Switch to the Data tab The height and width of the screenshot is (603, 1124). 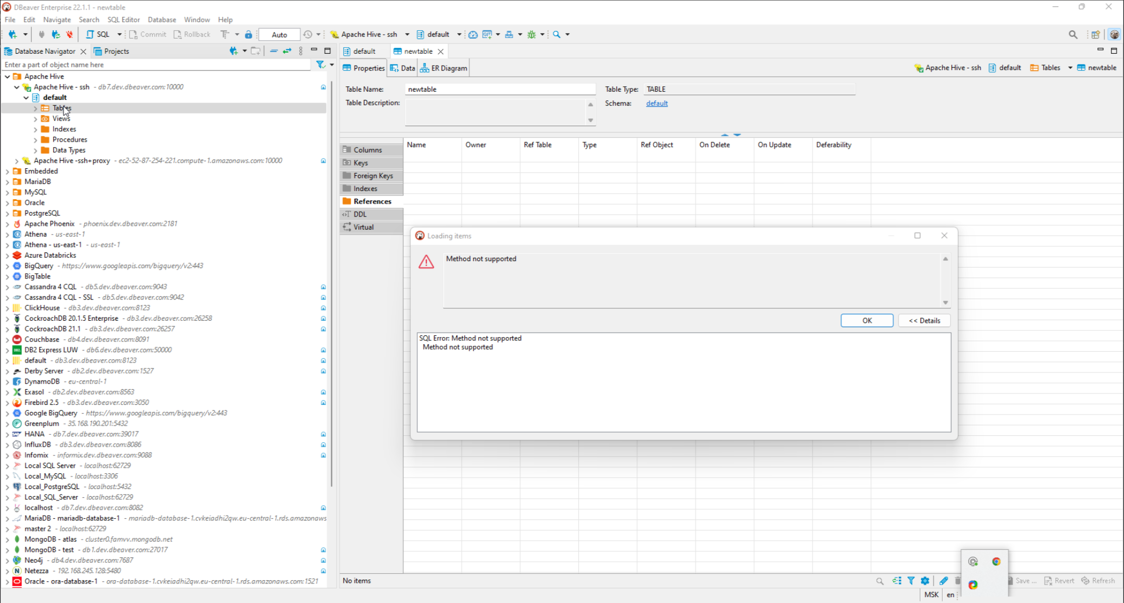point(402,68)
